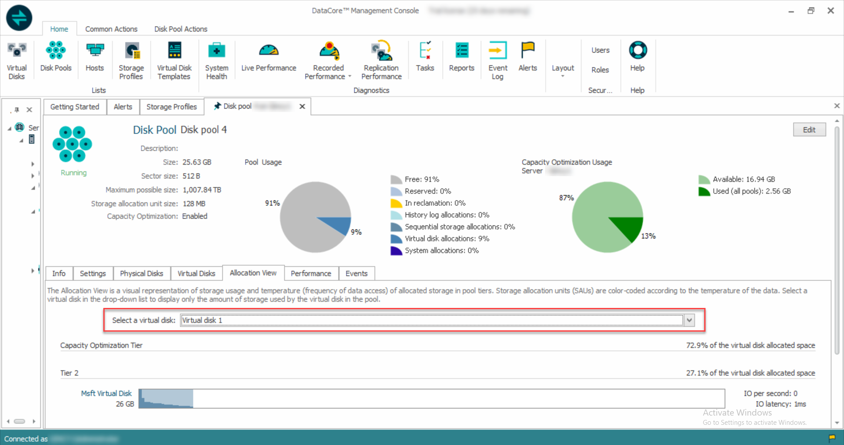Expand the Recorded Performance dropdown arrow
This screenshot has height=445, width=844.
350,76
